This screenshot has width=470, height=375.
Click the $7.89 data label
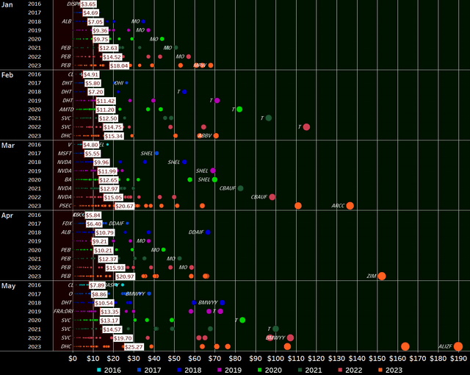pyautogui.click(x=97, y=285)
